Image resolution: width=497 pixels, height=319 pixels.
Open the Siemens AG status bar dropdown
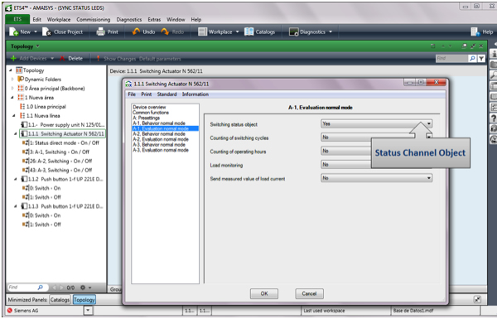point(88,311)
